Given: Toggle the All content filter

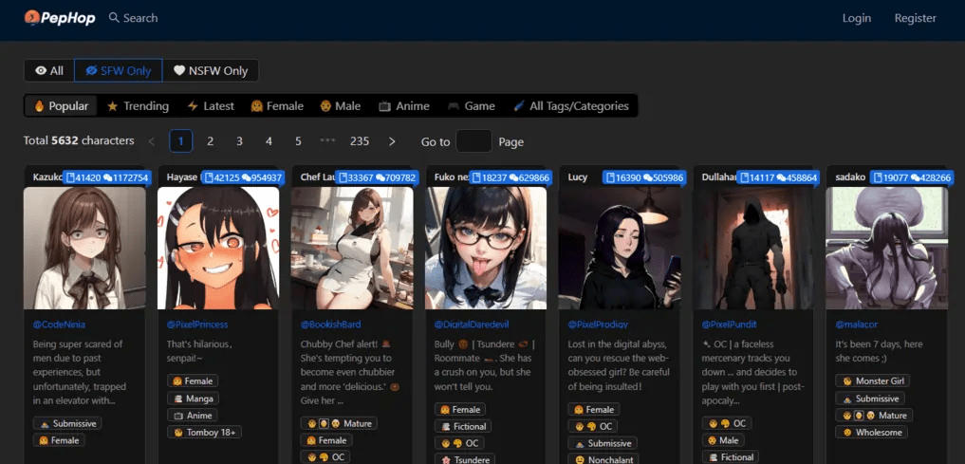Looking at the screenshot, I should click(x=49, y=70).
